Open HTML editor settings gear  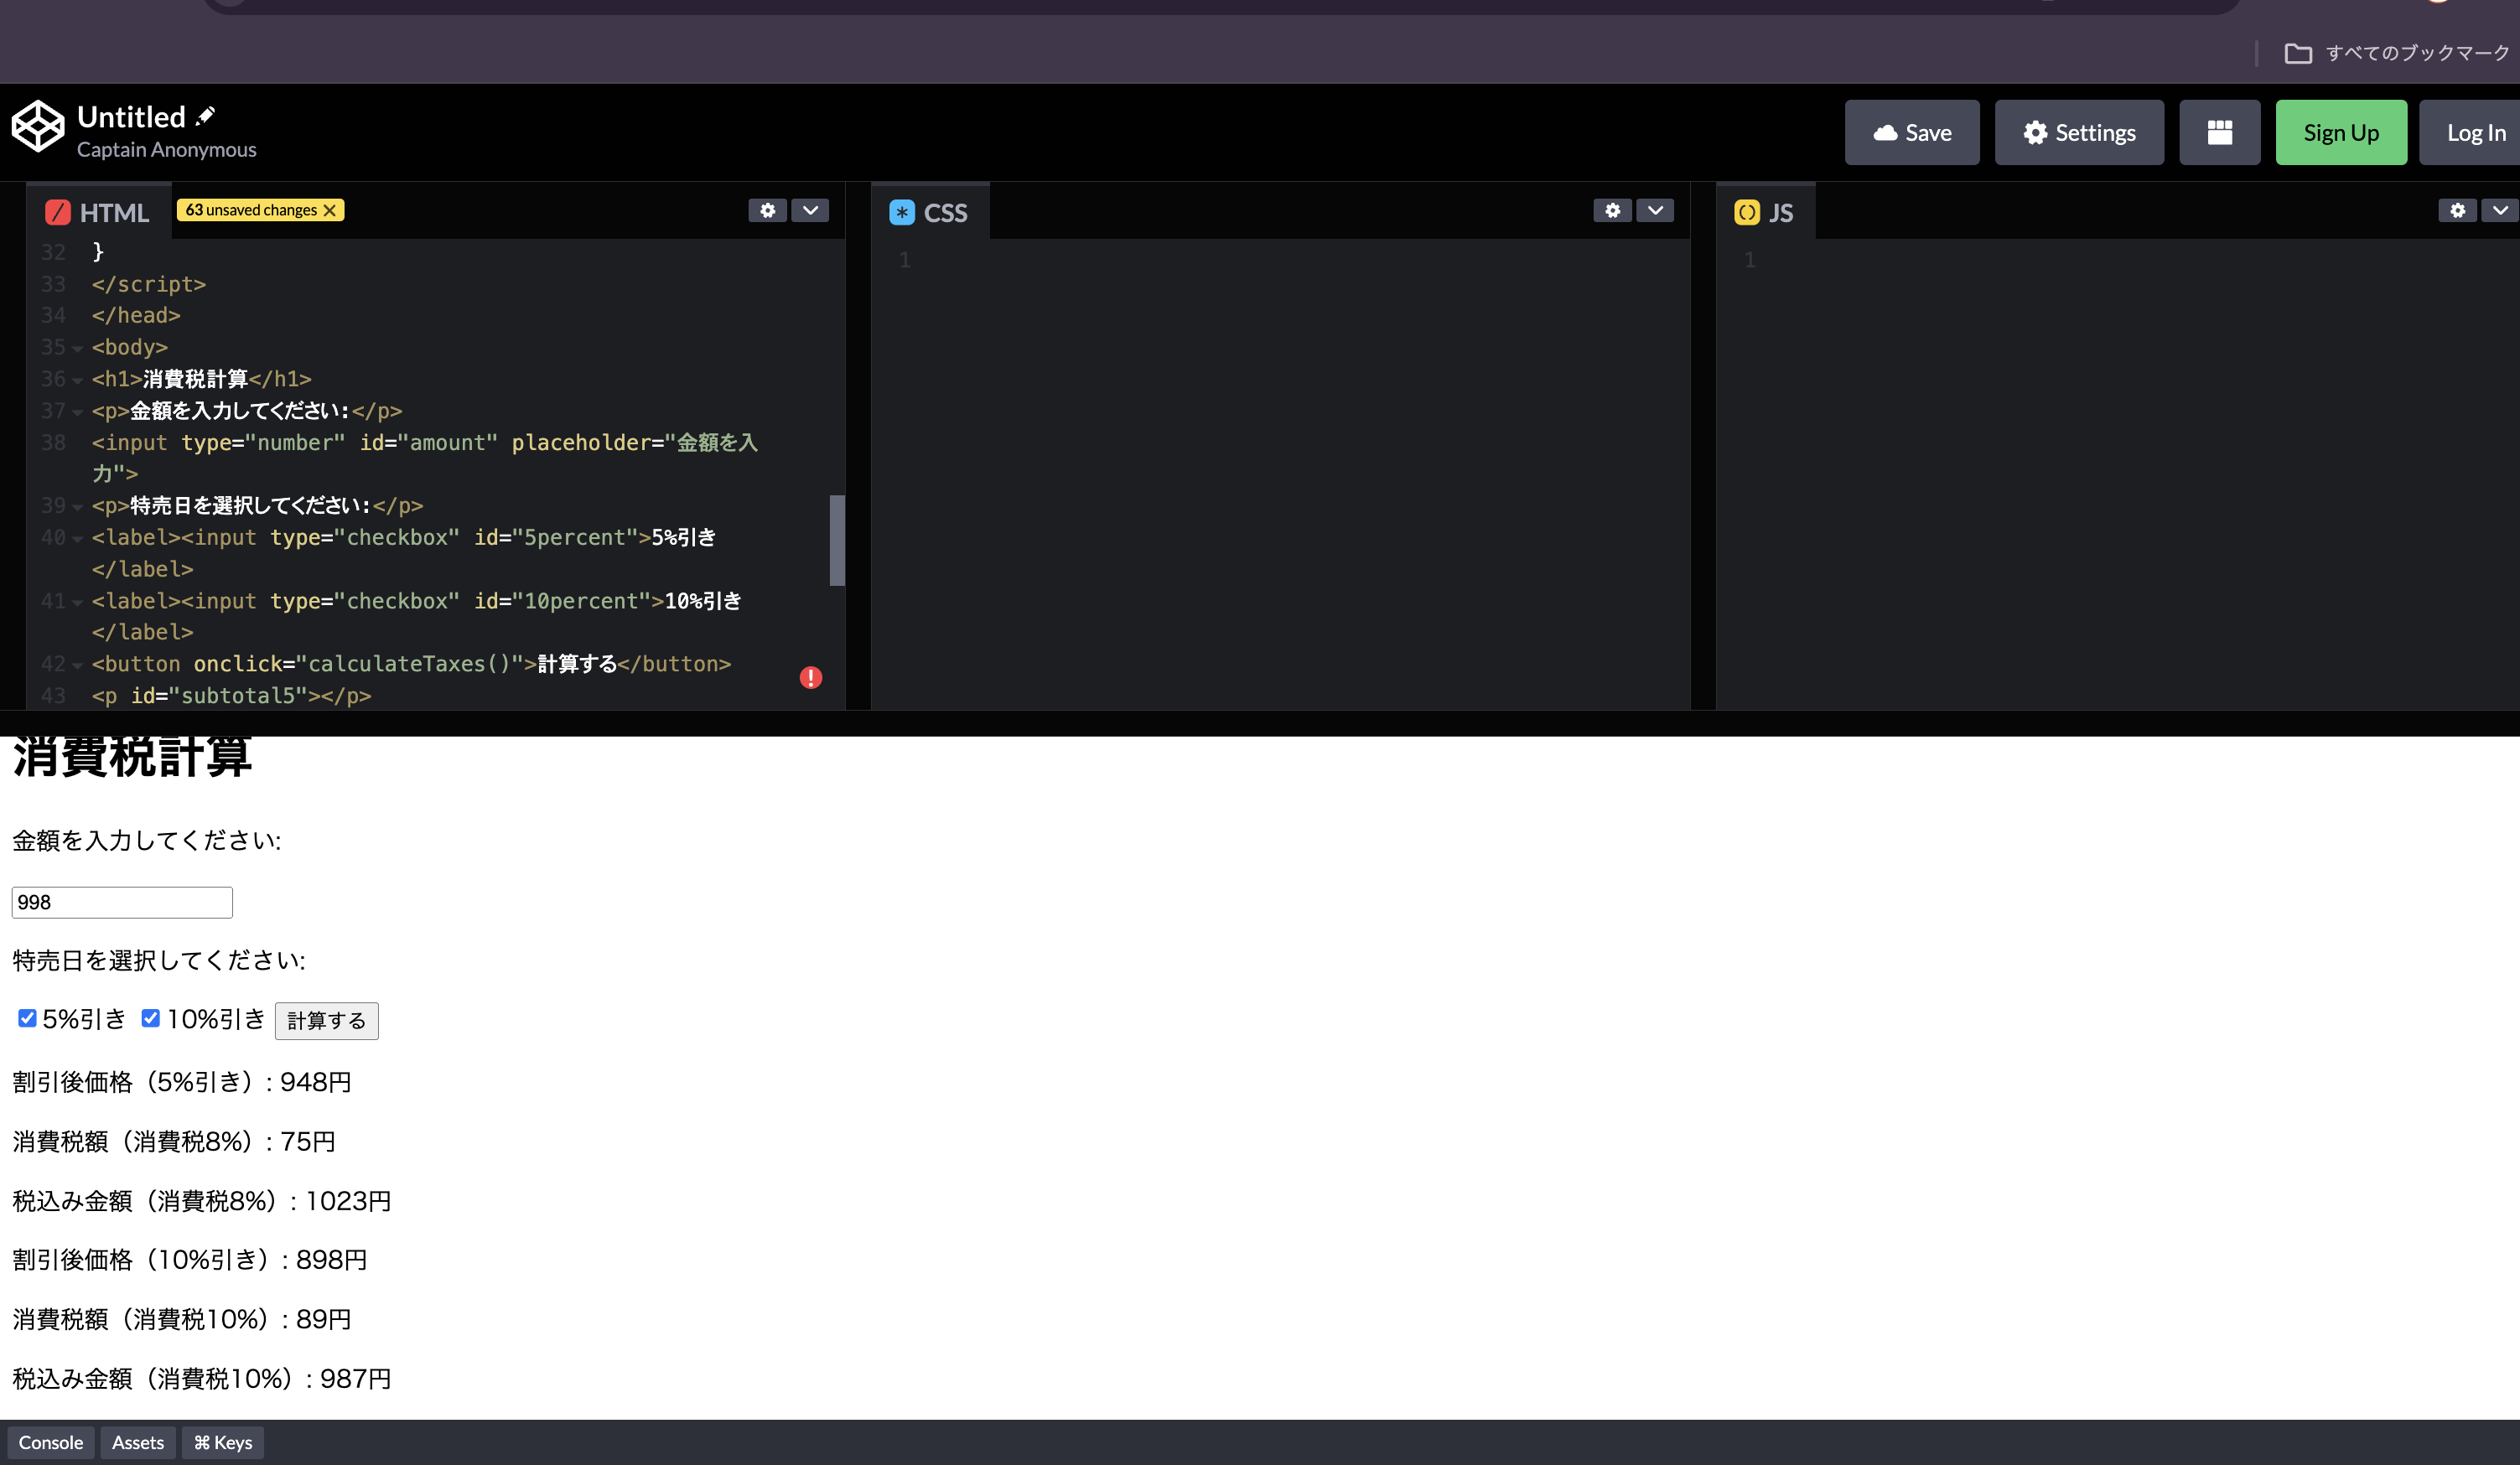[x=767, y=210]
